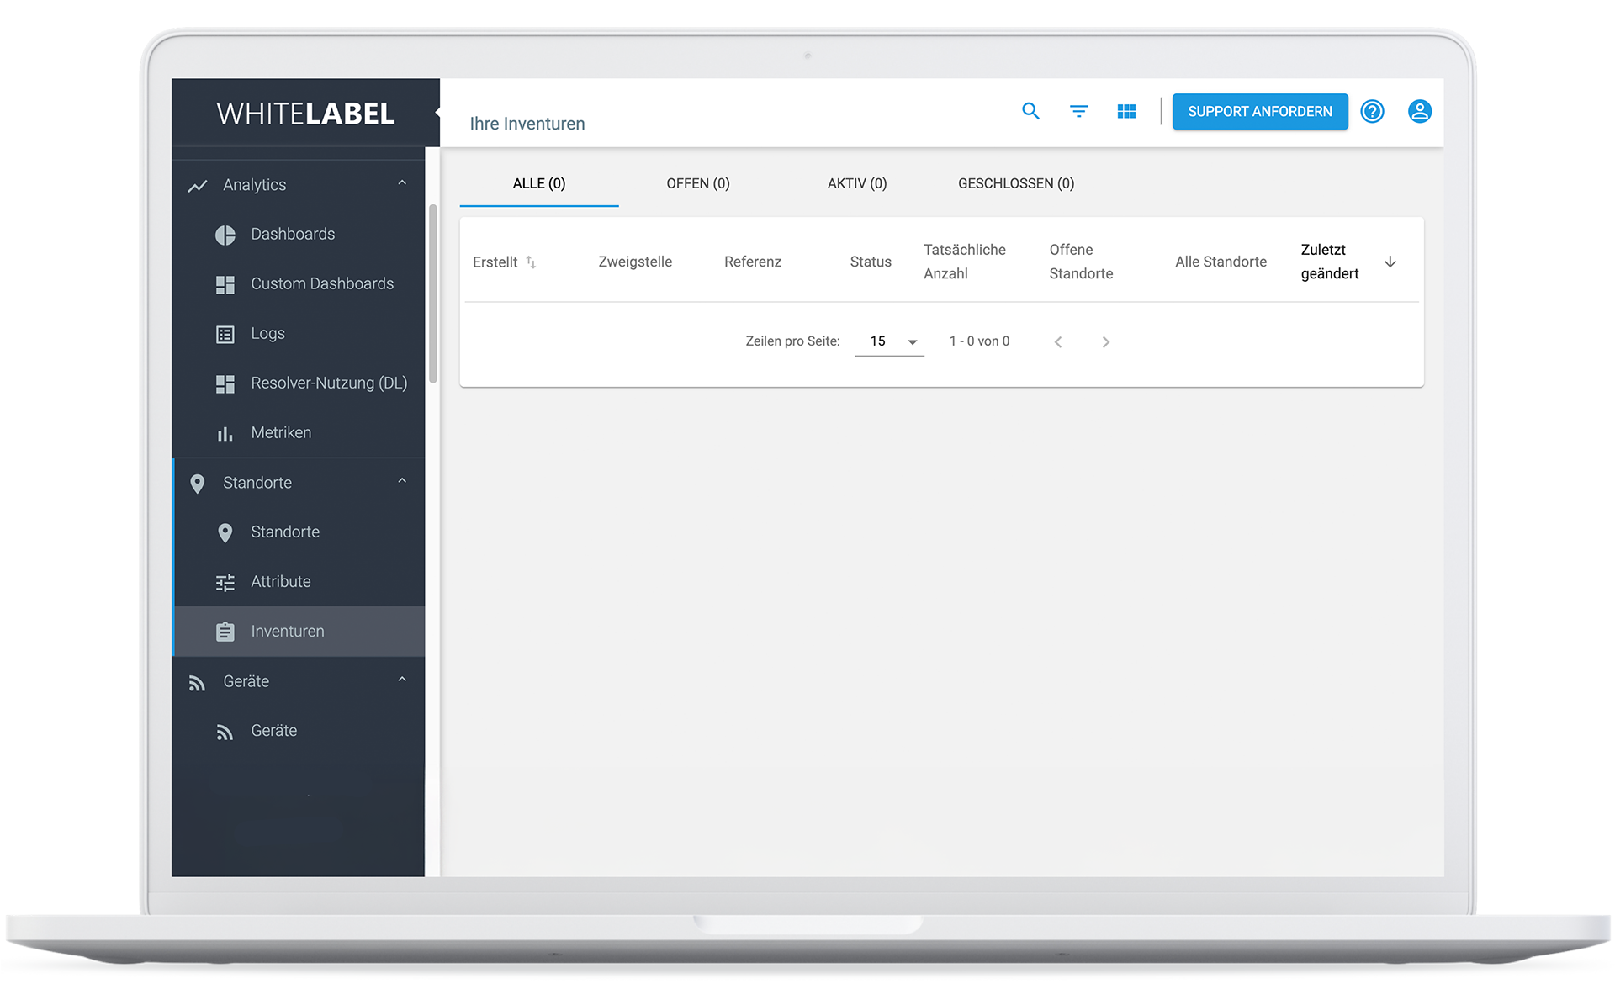Click the Erstellt column header text
The image size is (1615, 1005).
495,262
